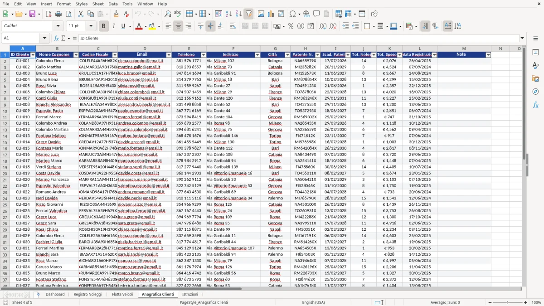The height and width of the screenshot is (306, 544).
Task: Open the Navigator from the sidebar
Action: (x=535, y=92)
